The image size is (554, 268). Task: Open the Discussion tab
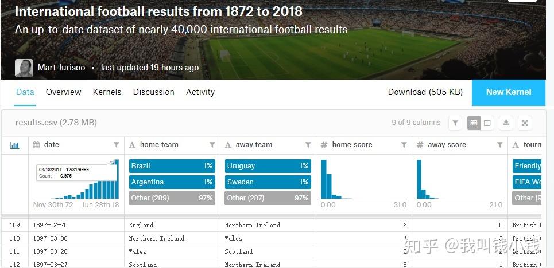(153, 92)
